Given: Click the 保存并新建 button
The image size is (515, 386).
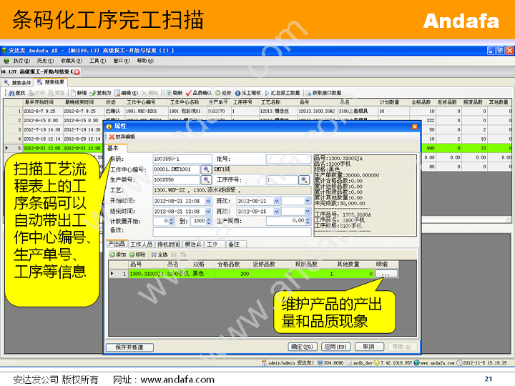Looking at the screenshot, I should point(129,347).
